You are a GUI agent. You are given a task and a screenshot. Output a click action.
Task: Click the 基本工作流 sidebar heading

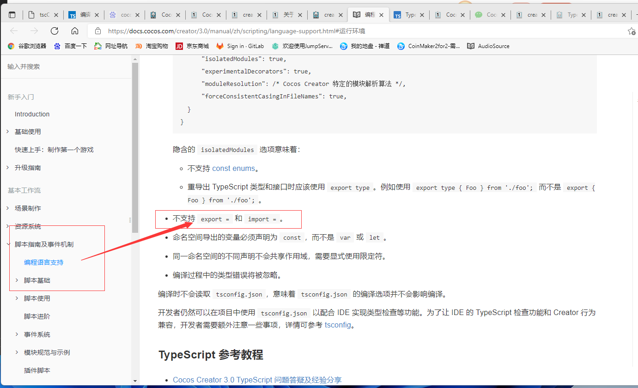[24, 190]
